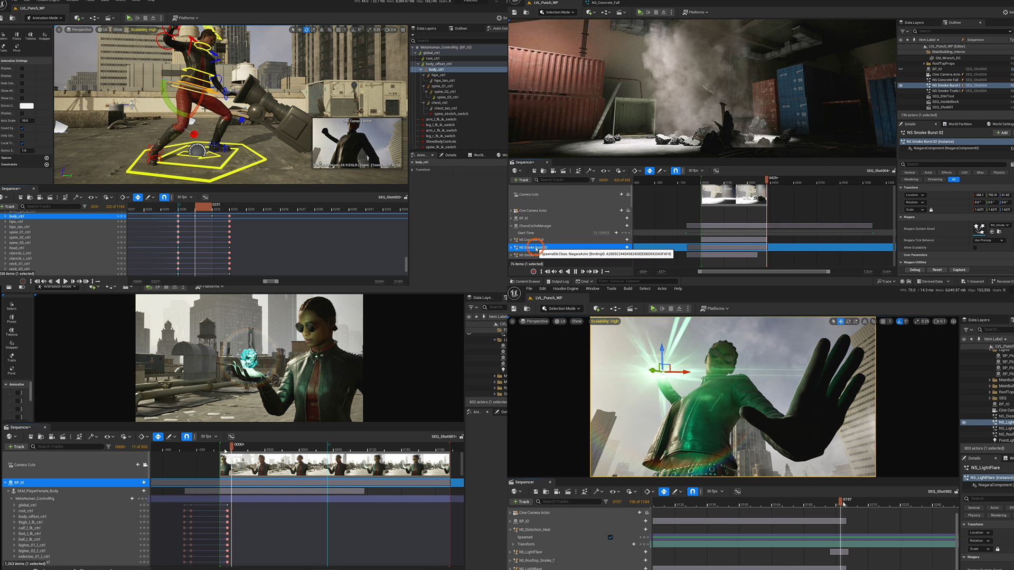The width and height of the screenshot is (1014, 570).
Task: Click filter icon beside Search Tracks in SEQ_Shot001
Action: pyautogui.click(x=108, y=446)
